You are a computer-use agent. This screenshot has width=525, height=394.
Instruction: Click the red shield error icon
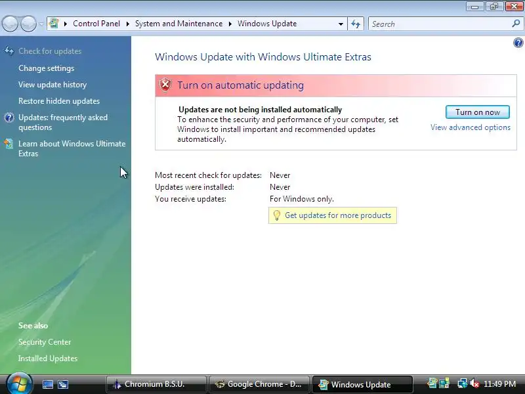pyautogui.click(x=165, y=85)
